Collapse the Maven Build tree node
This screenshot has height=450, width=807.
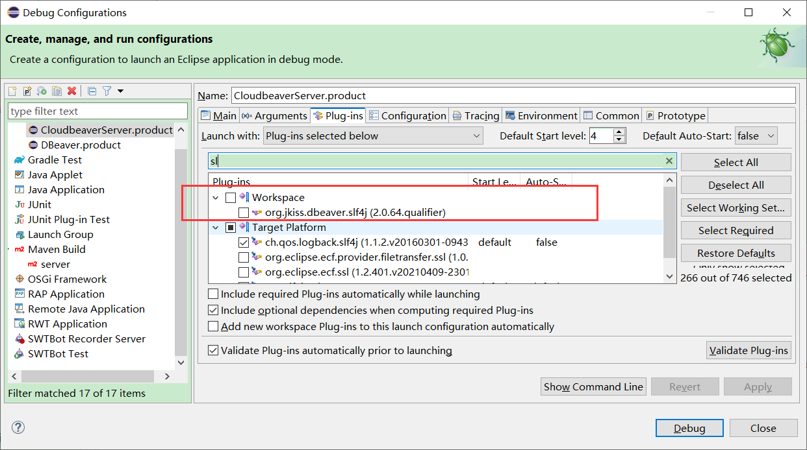point(10,249)
